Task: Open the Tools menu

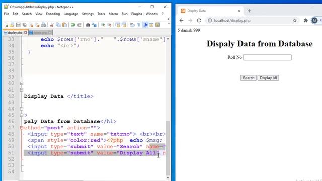Action: pos(101,14)
